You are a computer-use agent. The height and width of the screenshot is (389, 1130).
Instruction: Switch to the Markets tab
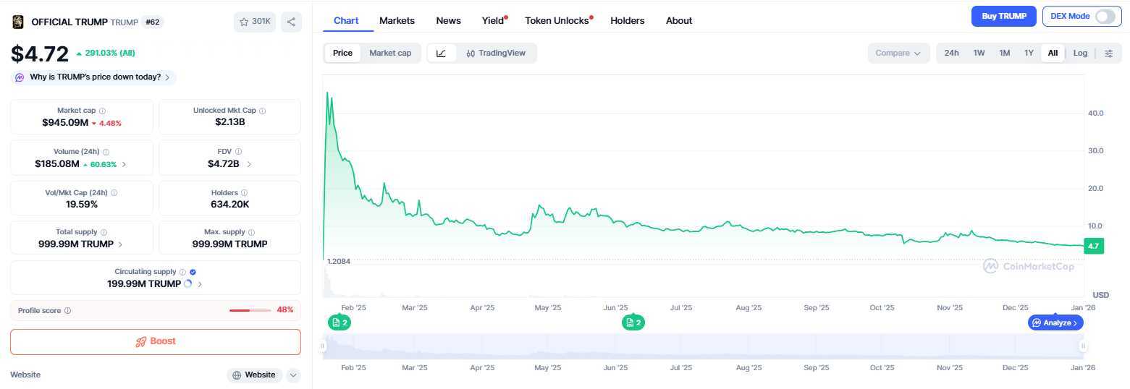pyautogui.click(x=397, y=20)
